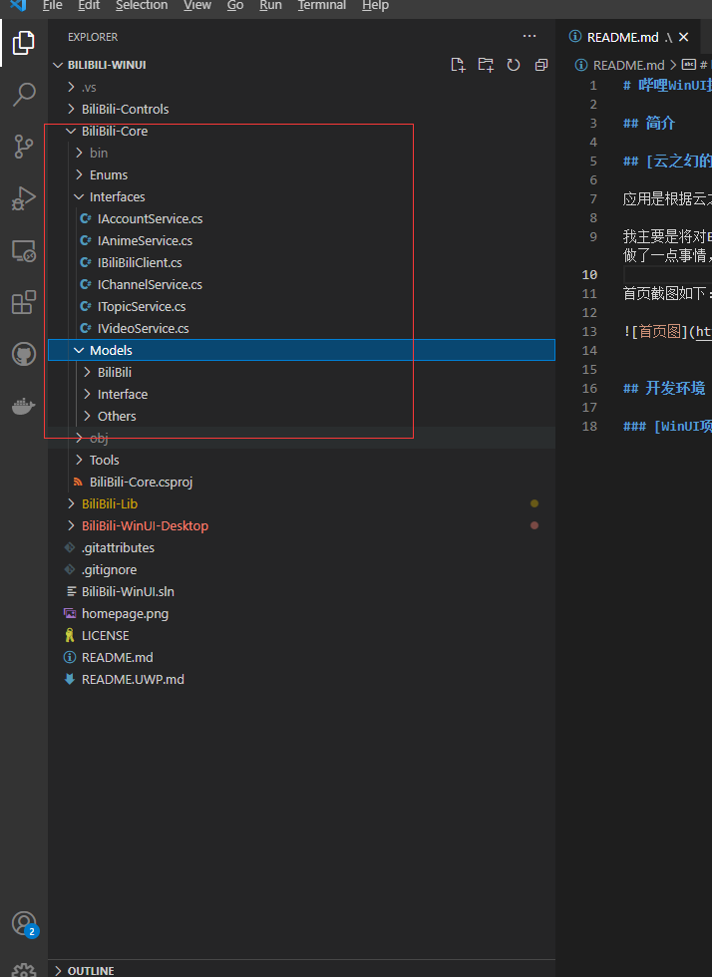Open the Source Control view
712x977 pixels.
tap(24, 147)
